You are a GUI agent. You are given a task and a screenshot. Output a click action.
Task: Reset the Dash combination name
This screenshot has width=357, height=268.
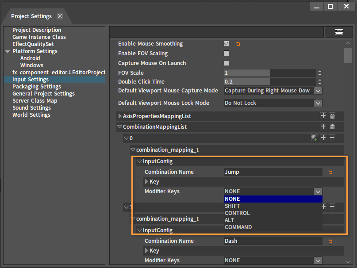330,241
